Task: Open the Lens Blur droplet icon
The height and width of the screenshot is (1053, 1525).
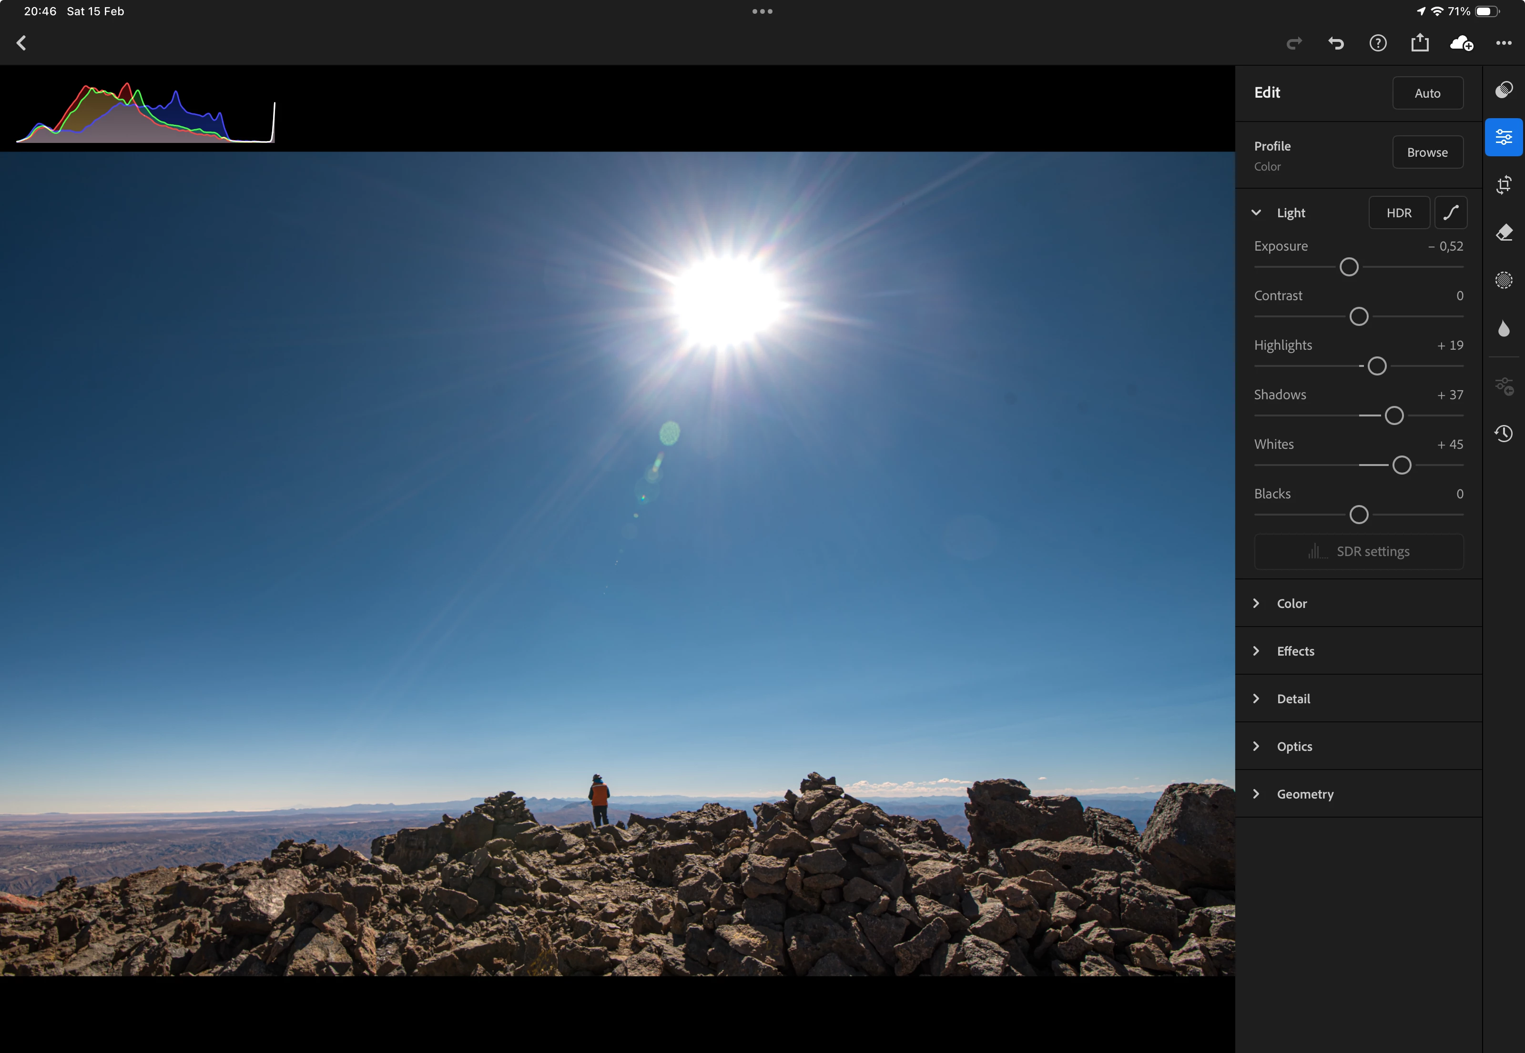Action: (x=1503, y=328)
